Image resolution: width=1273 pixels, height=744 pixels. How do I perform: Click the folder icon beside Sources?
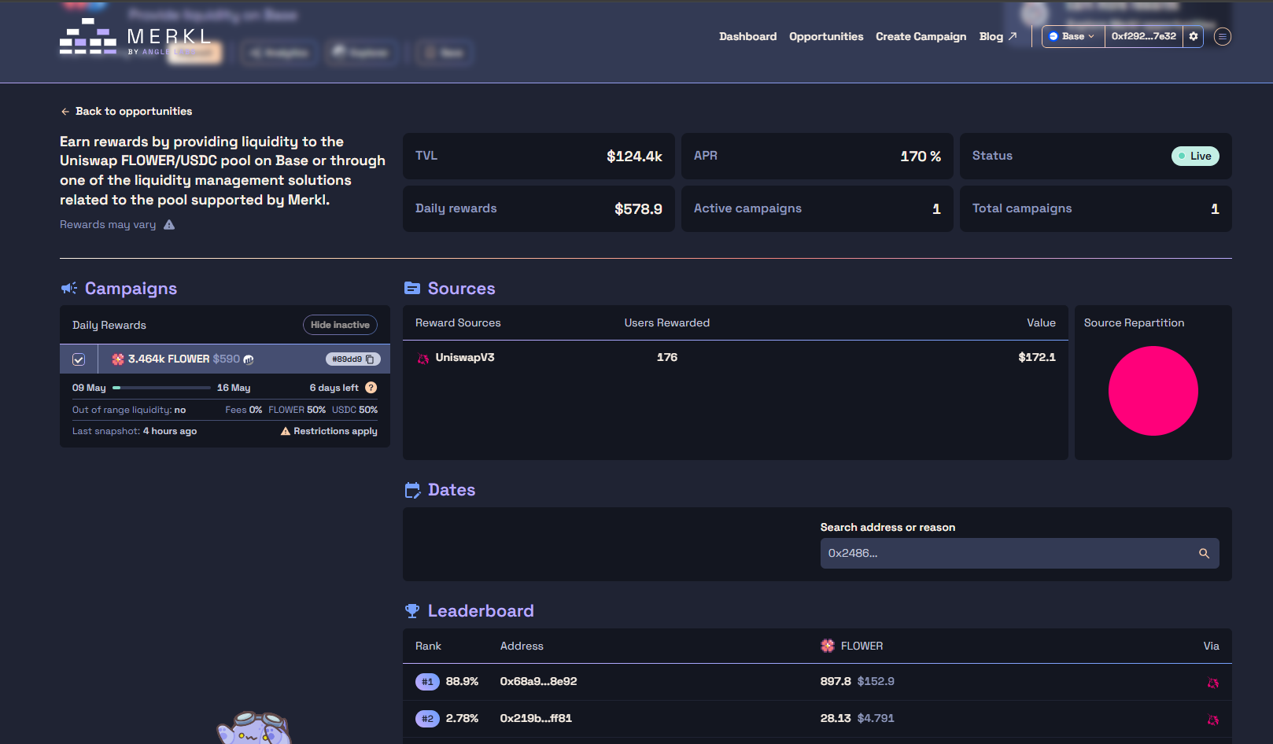(412, 289)
